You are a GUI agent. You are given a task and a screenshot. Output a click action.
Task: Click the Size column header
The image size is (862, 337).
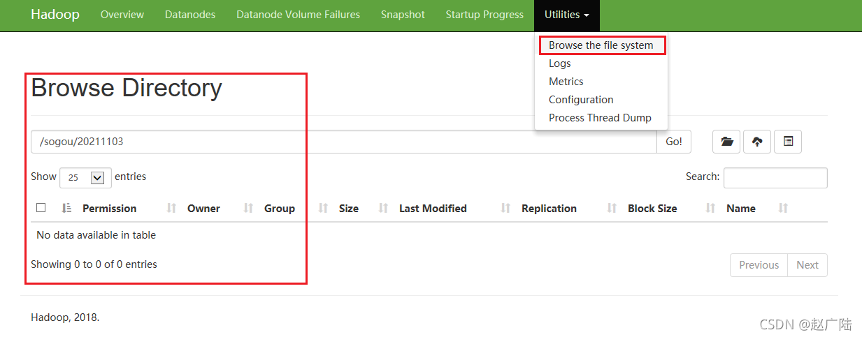pos(349,208)
